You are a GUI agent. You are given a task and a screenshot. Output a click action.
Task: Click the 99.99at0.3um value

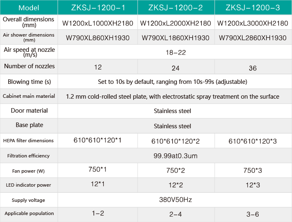175,156
